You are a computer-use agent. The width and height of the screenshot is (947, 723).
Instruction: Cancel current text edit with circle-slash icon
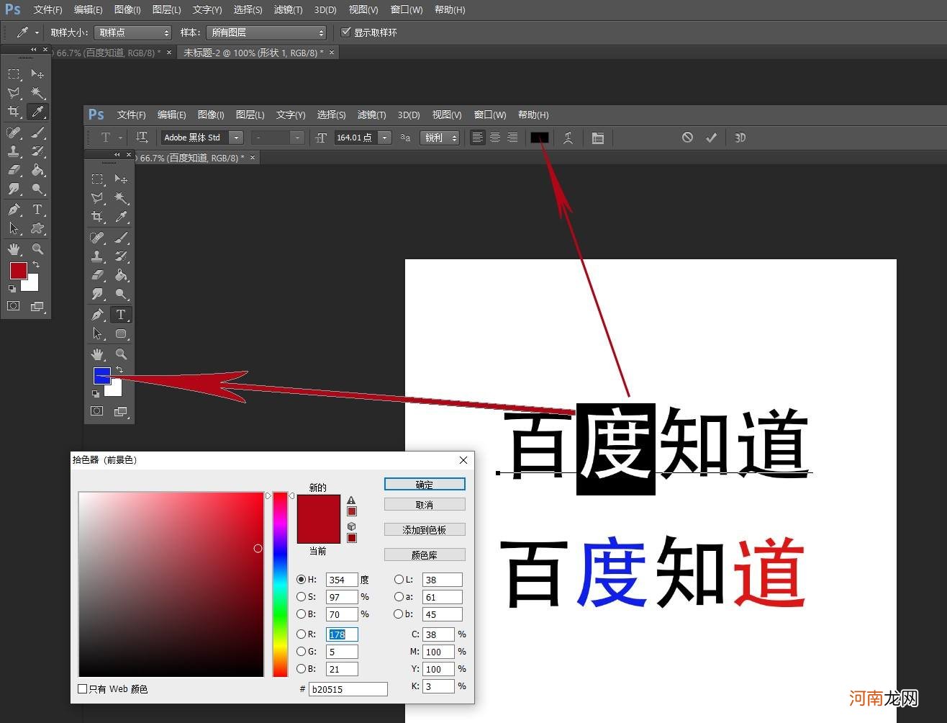click(x=687, y=138)
